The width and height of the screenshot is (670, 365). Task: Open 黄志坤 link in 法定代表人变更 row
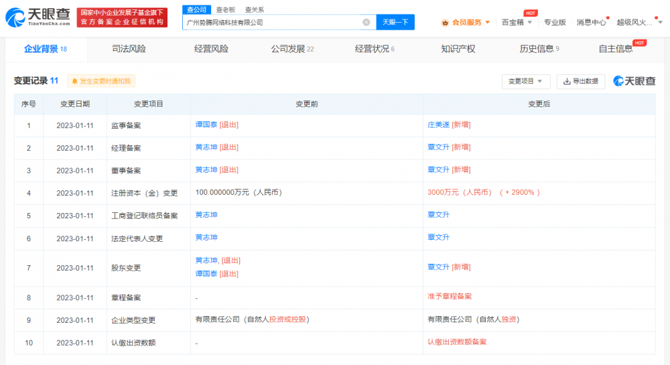click(206, 237)
